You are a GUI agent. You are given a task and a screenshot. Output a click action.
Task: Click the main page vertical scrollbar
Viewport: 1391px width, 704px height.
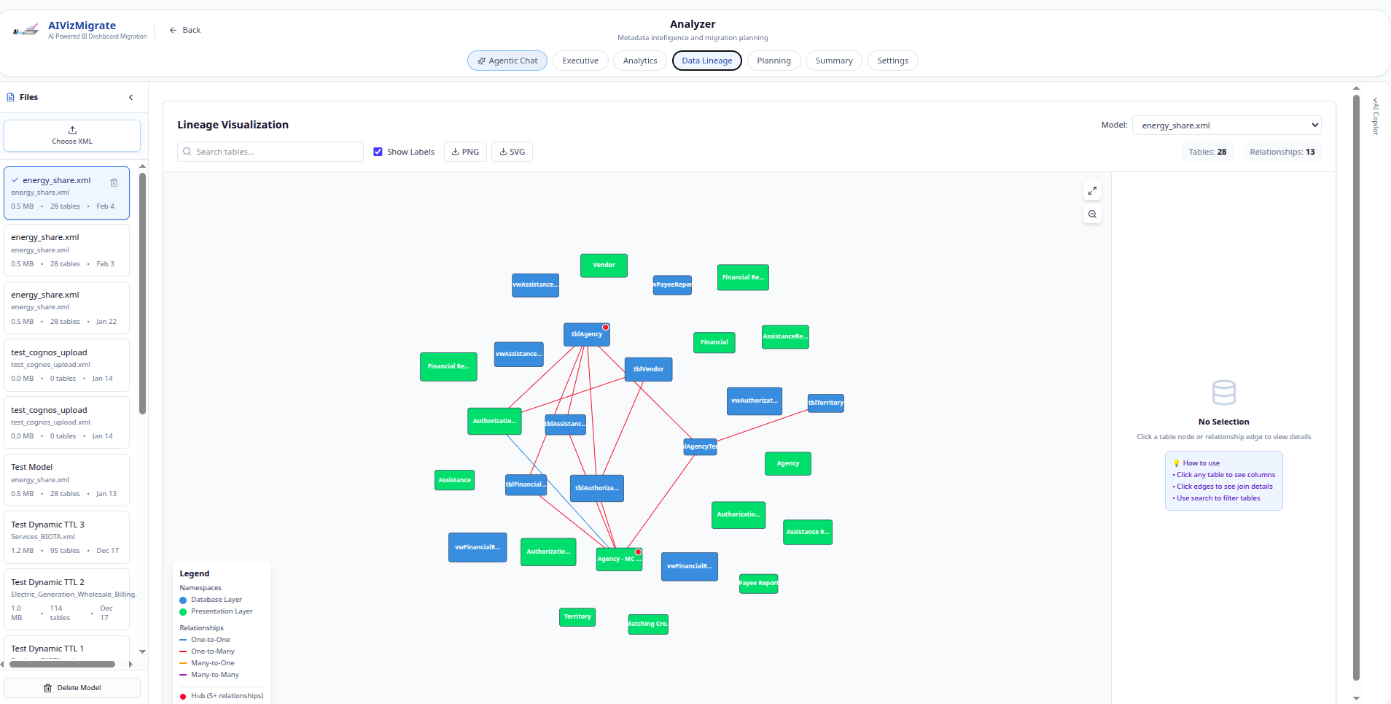coord(1356,387)
